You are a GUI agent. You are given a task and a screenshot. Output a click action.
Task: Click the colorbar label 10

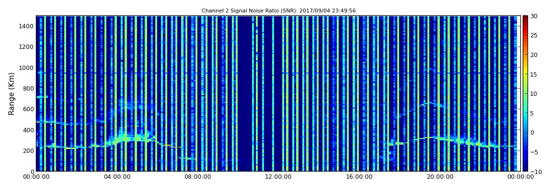534,93
